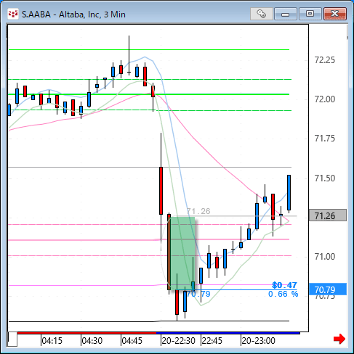The image size is (354, 354).
Task: Click the 04:45 time axis label
Action: [x=132, y=341]
